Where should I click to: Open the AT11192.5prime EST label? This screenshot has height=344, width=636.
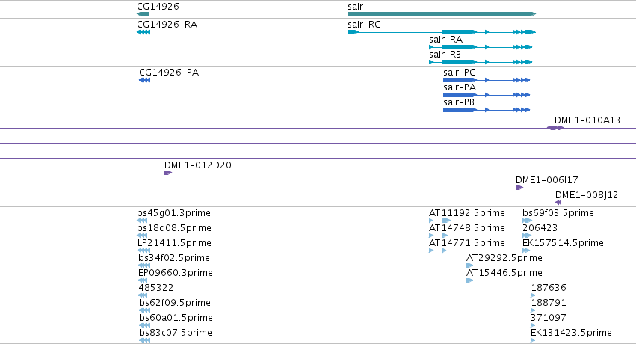tap(467, 213)
